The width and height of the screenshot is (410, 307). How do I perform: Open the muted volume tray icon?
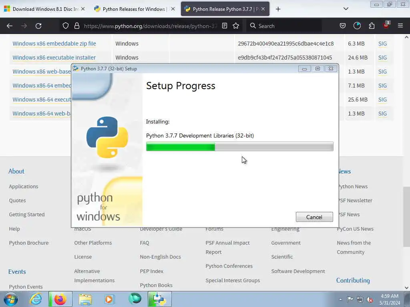[x=370, y=299]
